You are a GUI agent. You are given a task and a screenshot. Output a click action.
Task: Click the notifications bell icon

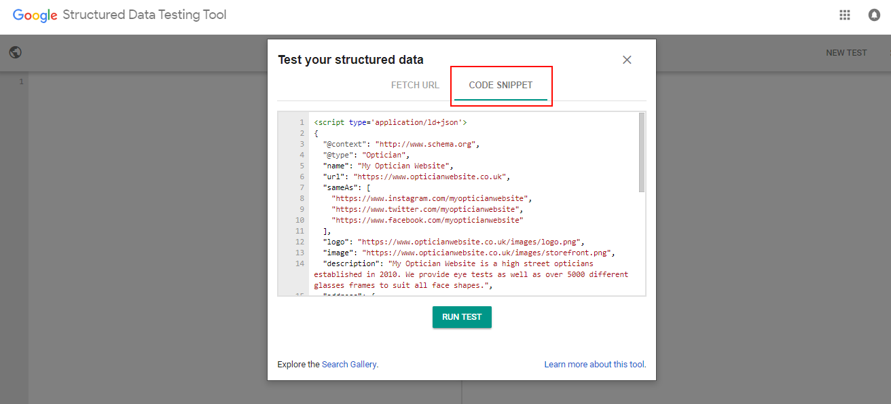[874, 14]
